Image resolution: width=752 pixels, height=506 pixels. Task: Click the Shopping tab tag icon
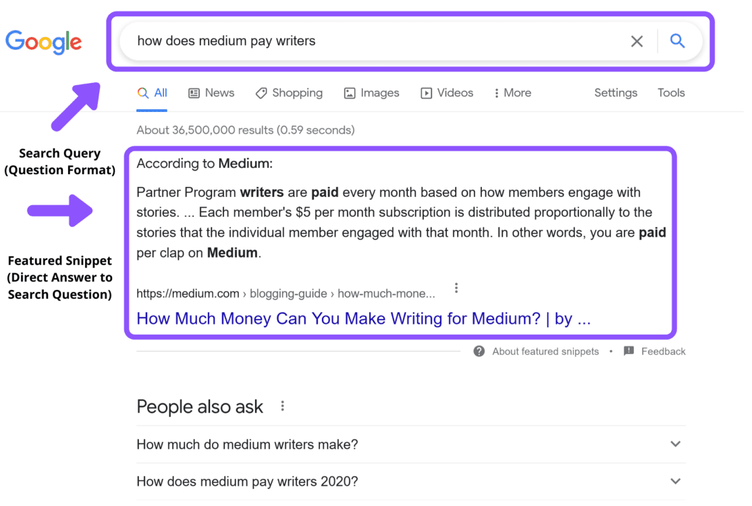click(261, 93)
